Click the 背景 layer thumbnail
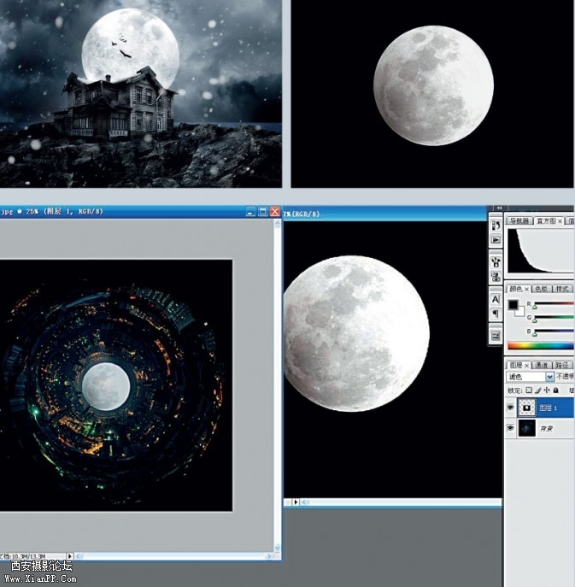 526,428
